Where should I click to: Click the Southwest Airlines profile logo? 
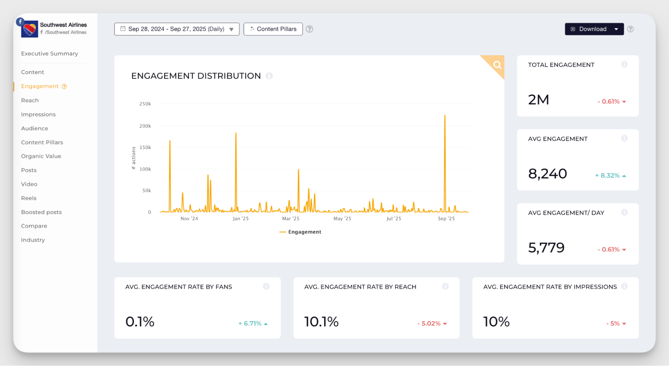click(29, 29)
